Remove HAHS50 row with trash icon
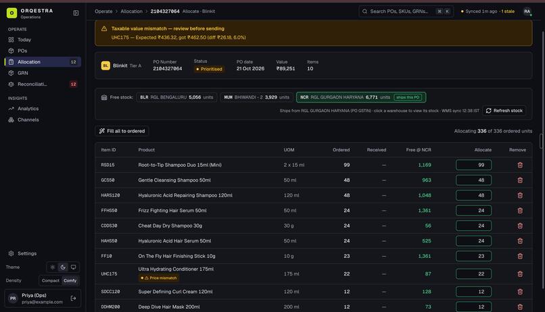Viewport: 545px width, 312px height. (520, 241)
